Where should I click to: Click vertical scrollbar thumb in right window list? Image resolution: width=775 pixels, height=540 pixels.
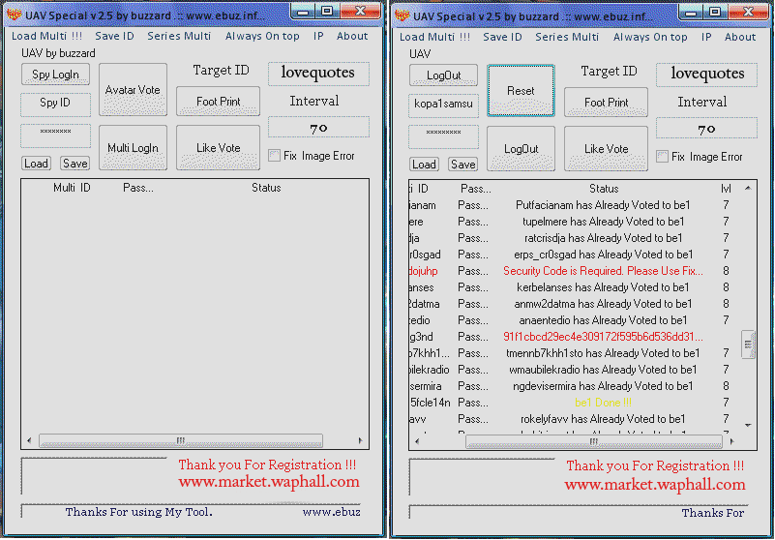[x=748, y=343]
